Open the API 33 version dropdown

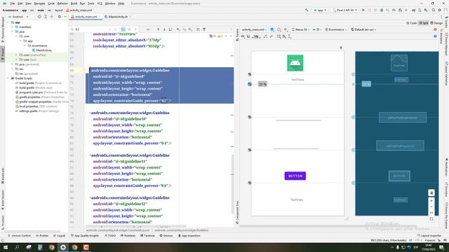click(x=317, y=29)
